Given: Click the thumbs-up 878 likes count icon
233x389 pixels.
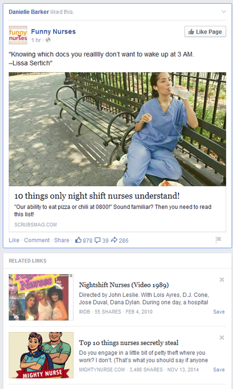Looking at the screenshot, I should point(78,240).
